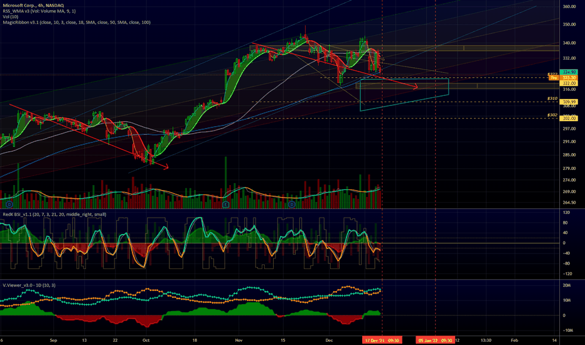Select the V.Viewer_v3.0 - 1D indicator legend
Image resolution: width=585 pixels, height=345 pixels.
click(29, 285)
